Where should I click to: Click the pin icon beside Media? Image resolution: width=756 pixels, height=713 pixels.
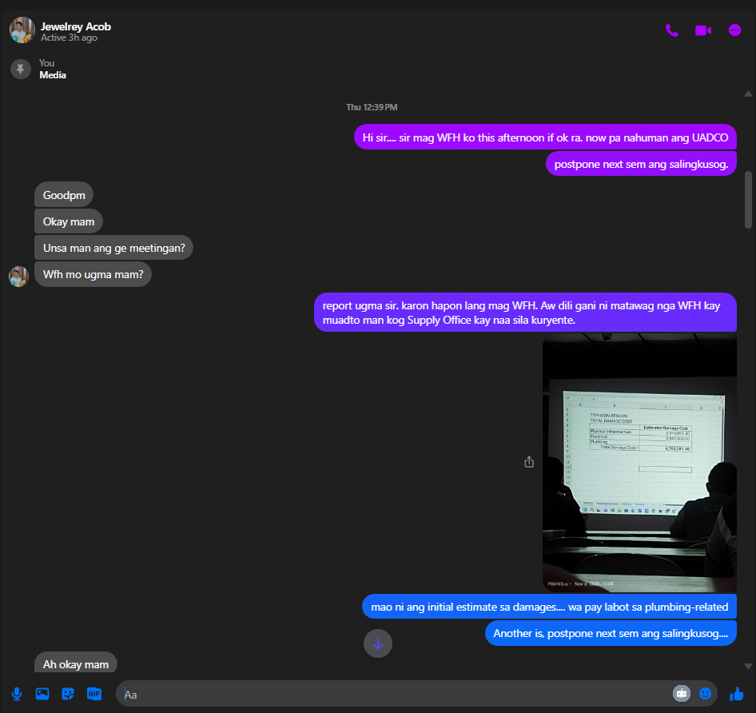[x=21, y=70]
